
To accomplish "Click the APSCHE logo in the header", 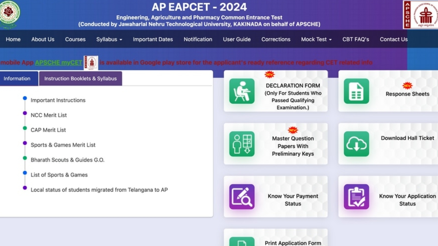I will pyautogui.click(x=421, y=14).
